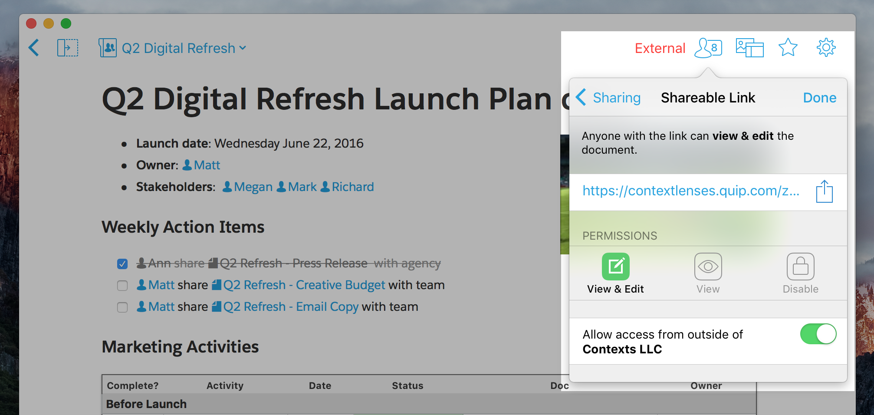Viewport: 874px width, 415px height.
Task: Check the Creative Budget action item
Action: [x=122, y=286]
